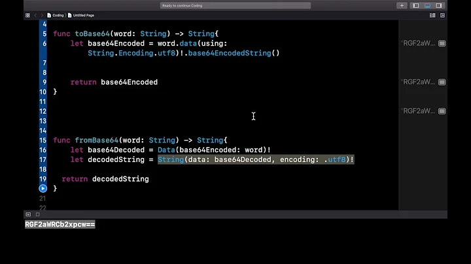
Task: Add a new editor pane
Action: tap(442, 15)
